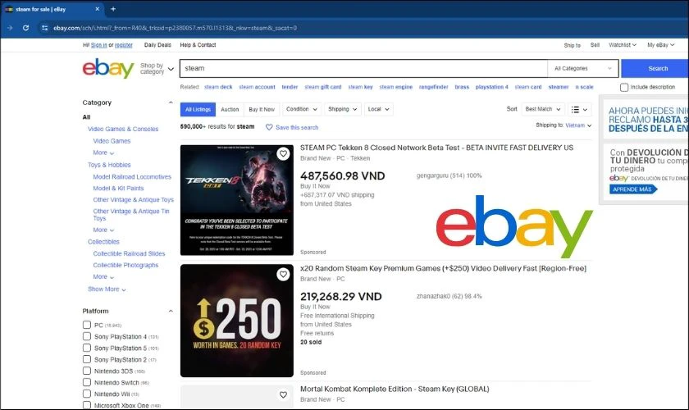Open Daily Deals link
Image resolution: width=689 pixels, height=410 pixels.
coord(157,45)
